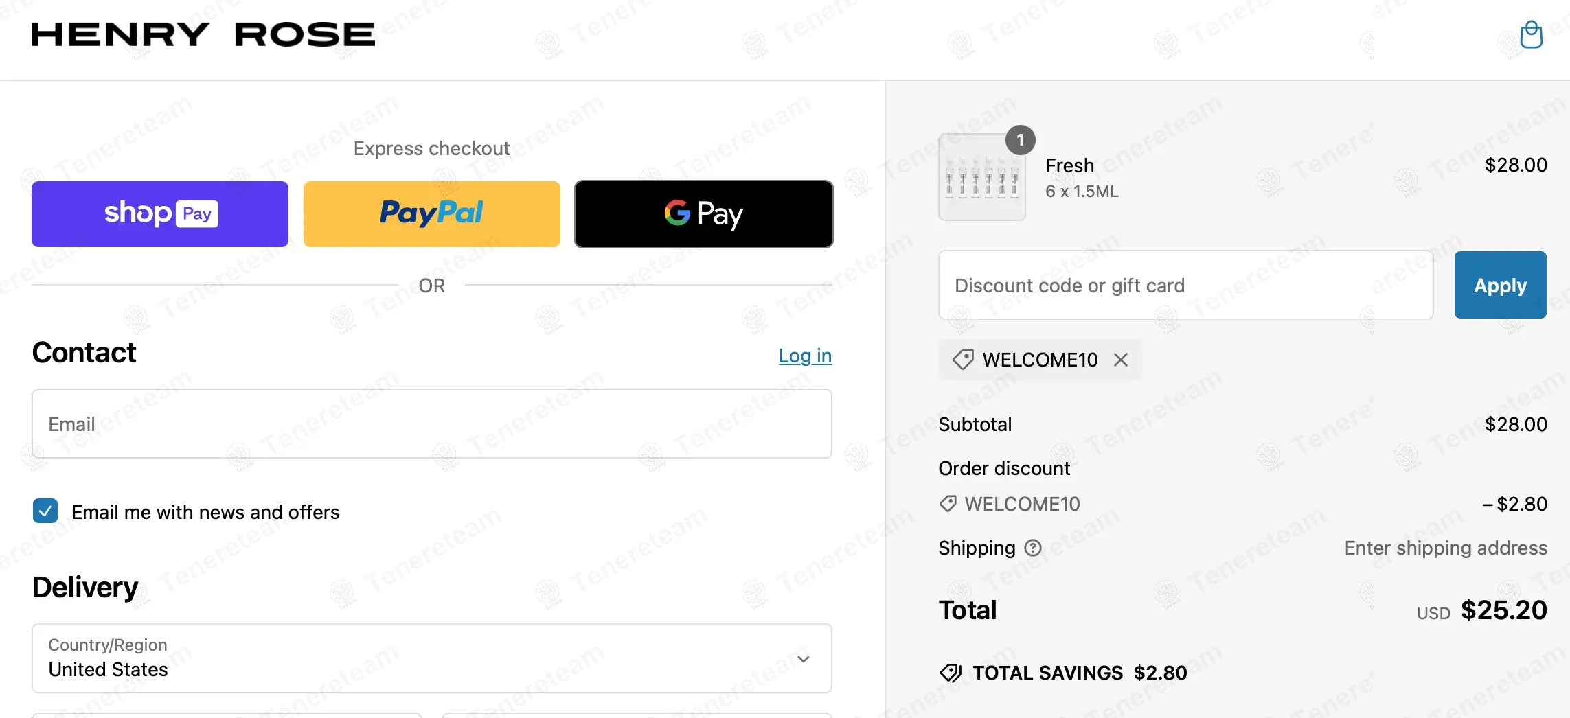The height and width of the screenshot is (718, 1570).
Task: Focus the Email input field
Action: (x=431, y=424)
